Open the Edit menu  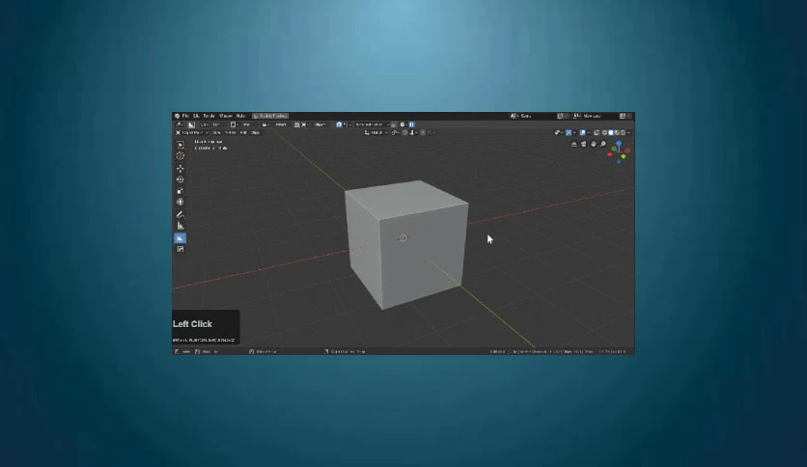(x=196, y=116)
